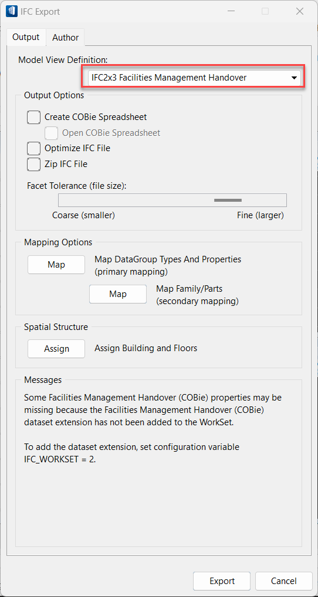318x597 pixels.
Task: Open the Author tab
Action: (65, 37)
